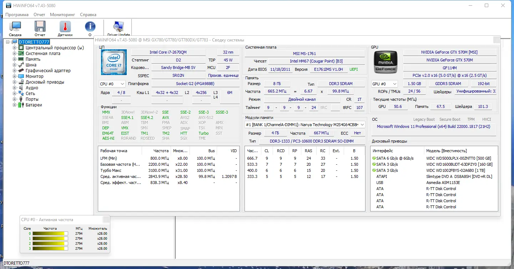Open the Программа menu
514x269 pixels.
[x=17, y=15]
